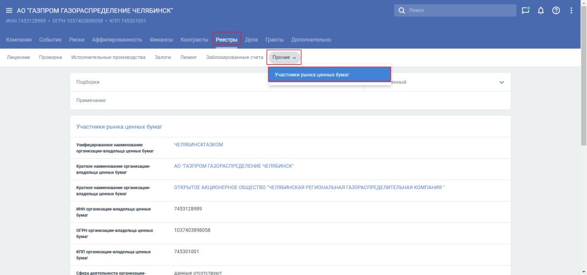Open ОТКРЫТОЕ АКЦИОНЕРНОЕ ОБЩЕСТВО company link
This screenshot has height=275, width=587.
(309, 187)
